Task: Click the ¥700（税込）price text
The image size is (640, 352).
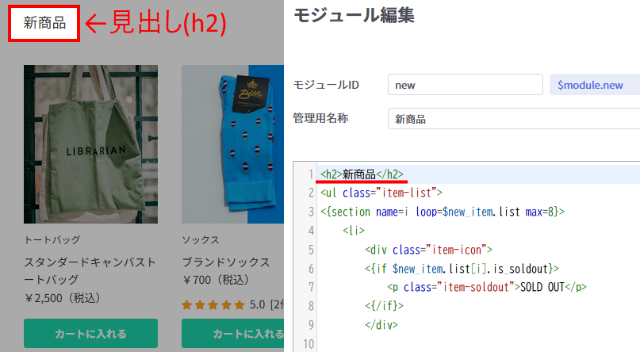Action: [216, 280]
